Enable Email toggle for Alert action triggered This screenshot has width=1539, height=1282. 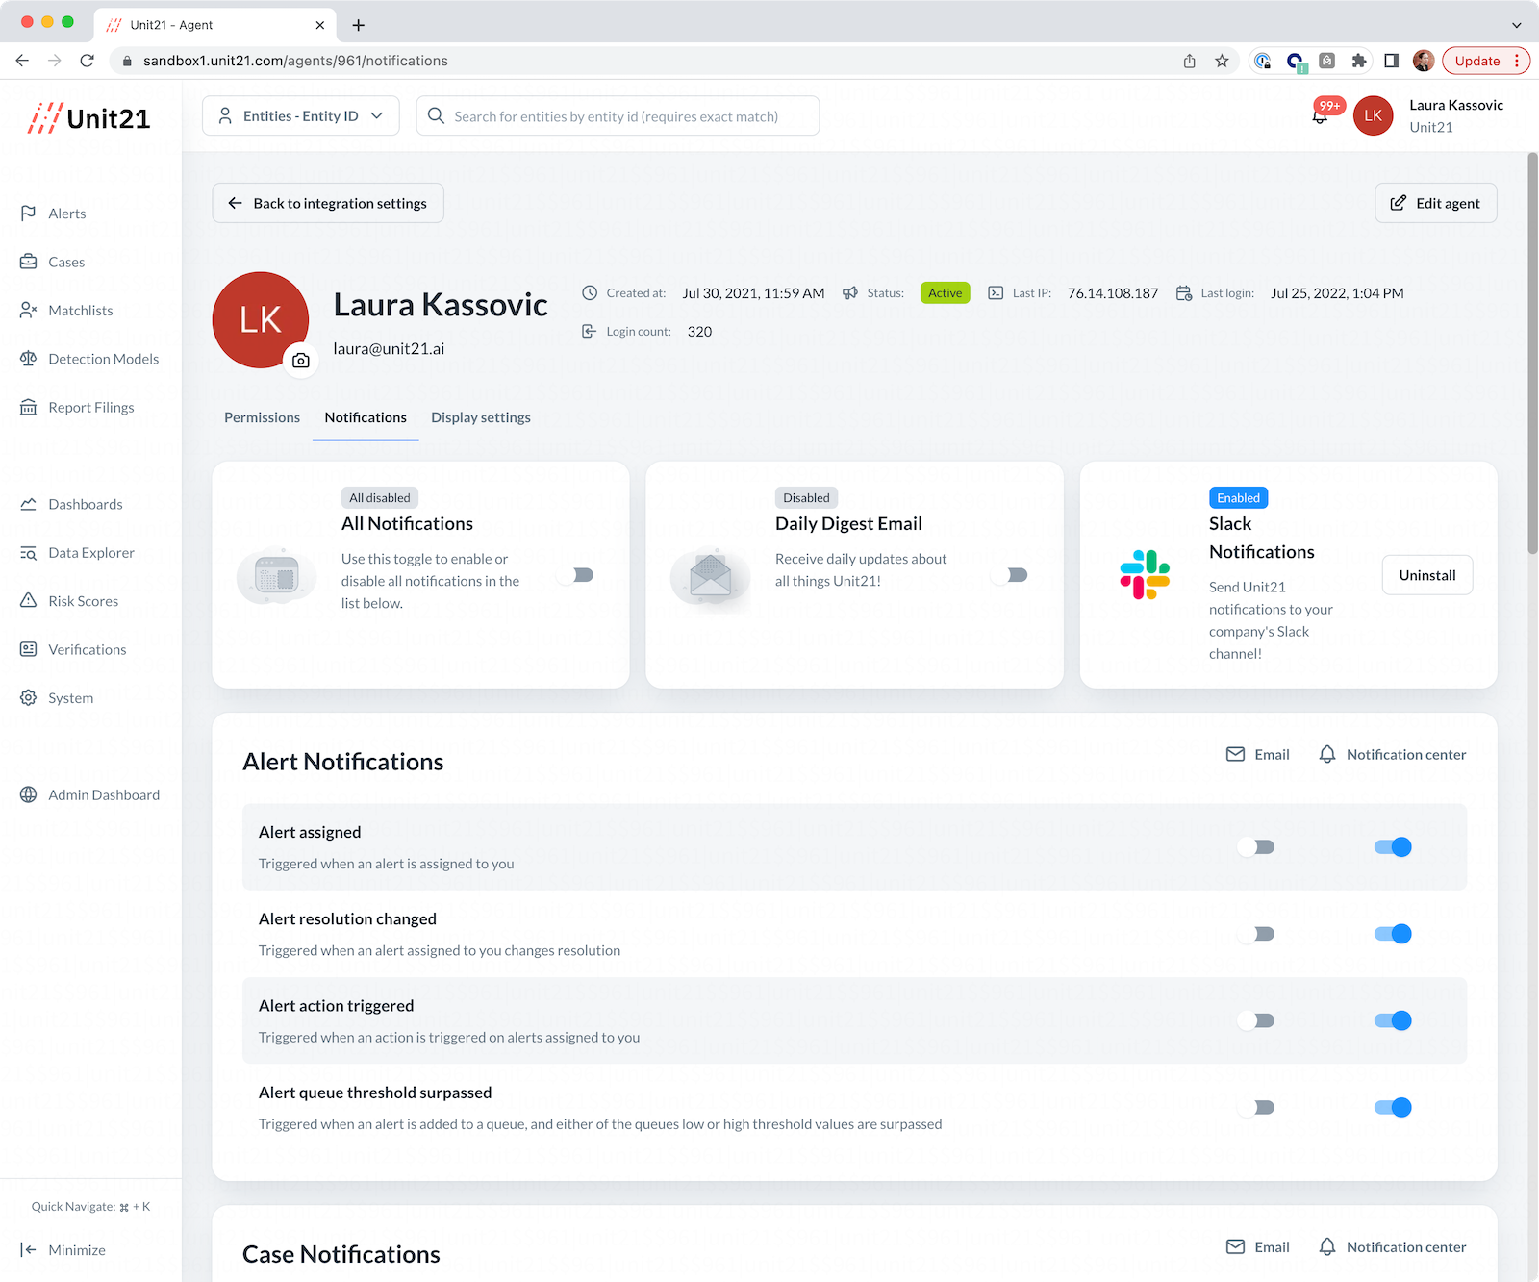1257,1019
